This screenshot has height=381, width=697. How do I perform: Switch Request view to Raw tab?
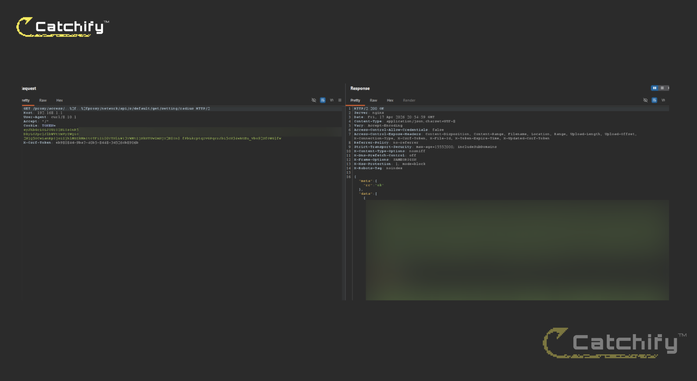tap(43, 100)
